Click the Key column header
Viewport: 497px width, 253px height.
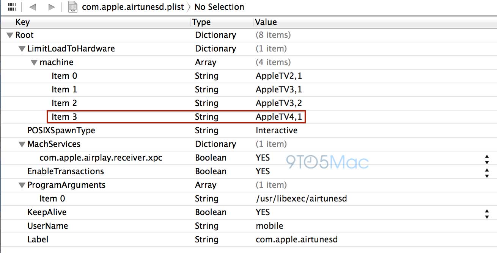point(22,22)
